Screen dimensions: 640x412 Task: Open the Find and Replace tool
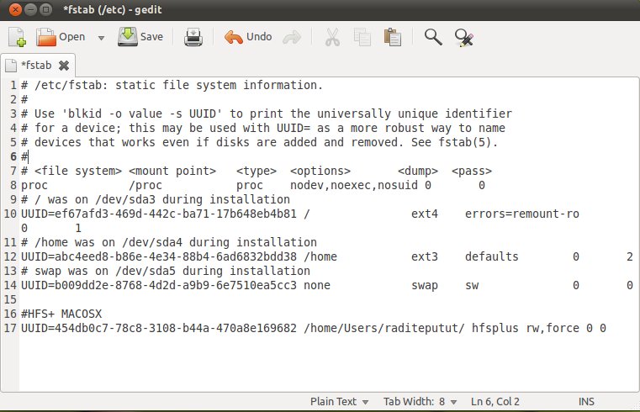pyautogui.click(x=463, y=37)
